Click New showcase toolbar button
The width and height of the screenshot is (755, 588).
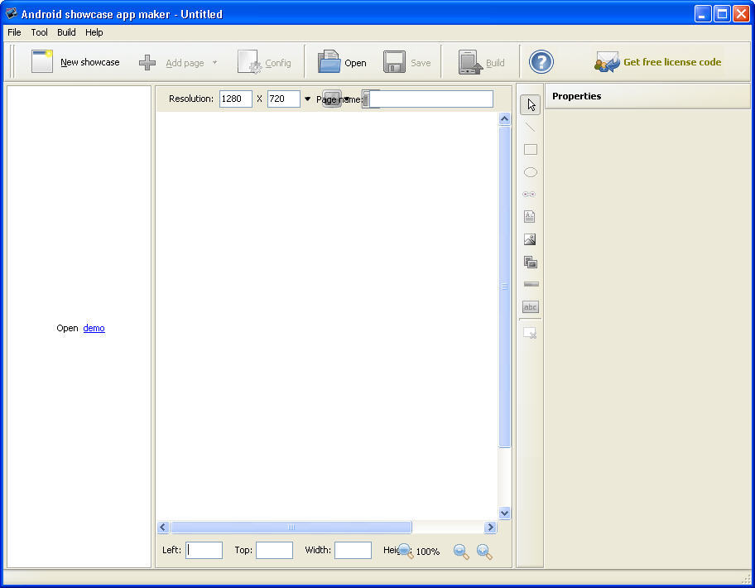click(75, 61)
